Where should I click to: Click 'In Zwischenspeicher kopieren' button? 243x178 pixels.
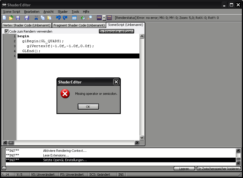click(219, 168)
